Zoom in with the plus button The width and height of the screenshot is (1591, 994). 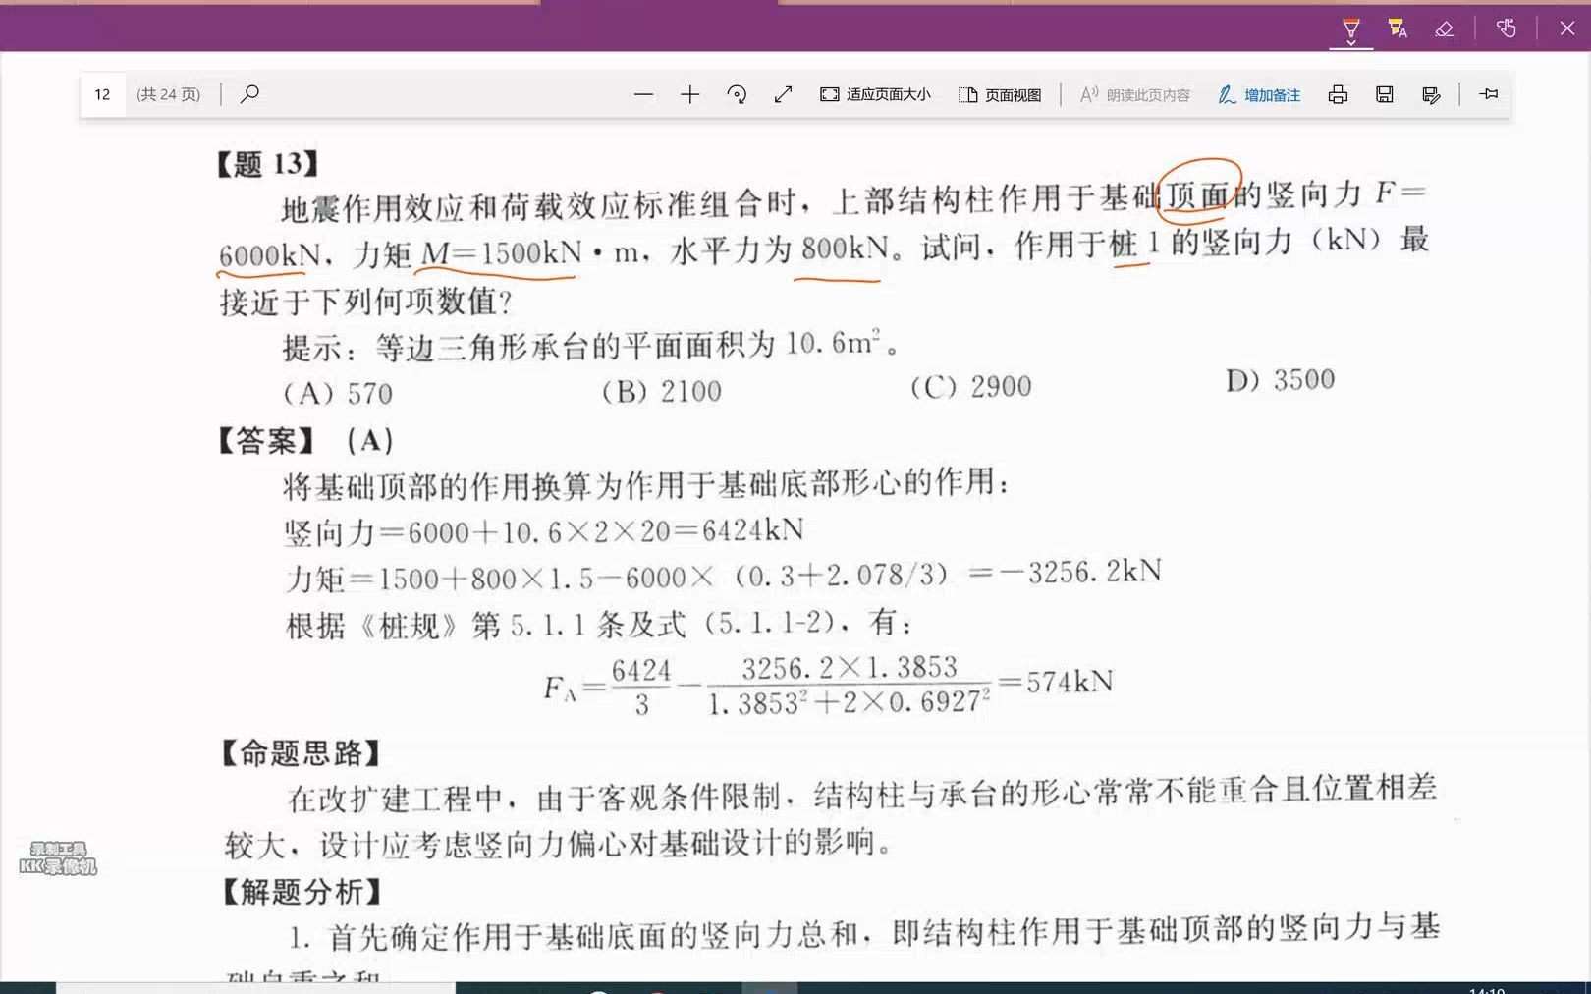pos(690,94)
